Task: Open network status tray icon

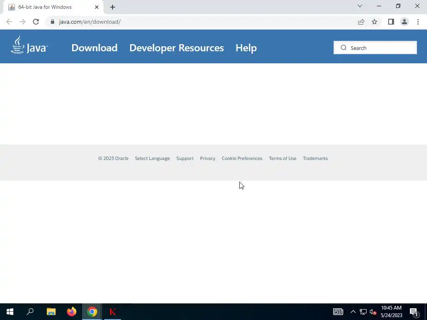Action: [363, 312]
